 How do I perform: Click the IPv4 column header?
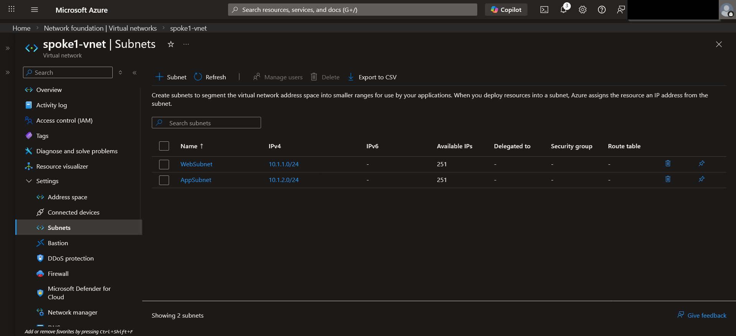coord(275,146)
